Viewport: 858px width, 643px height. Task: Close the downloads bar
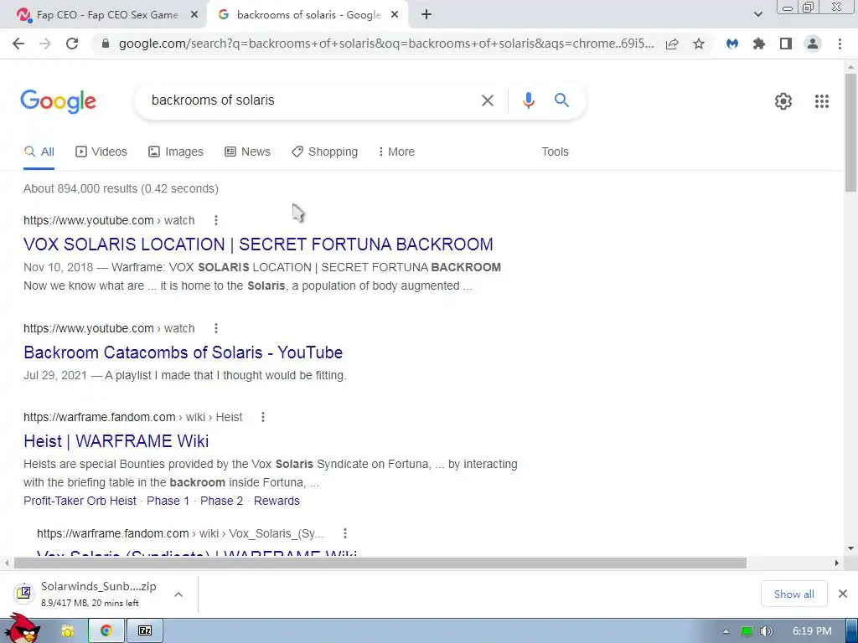coord(843,594)
